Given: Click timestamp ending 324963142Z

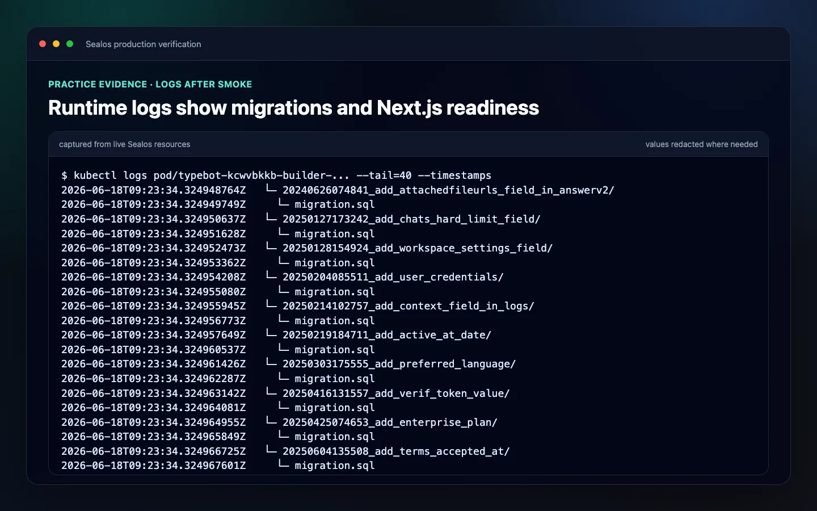Looking at the screenshot, I should point(154,393).
